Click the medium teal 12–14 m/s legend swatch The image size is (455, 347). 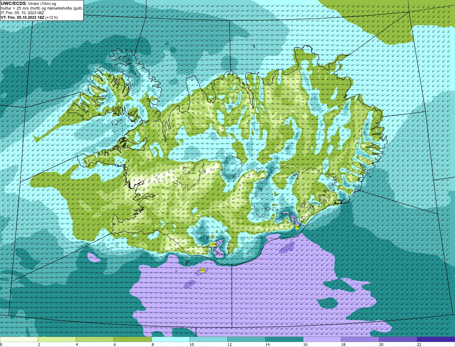[246, 339]
